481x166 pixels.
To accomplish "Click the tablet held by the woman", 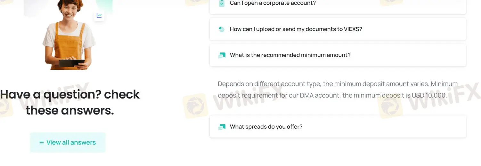I will (x=72, y=63).
